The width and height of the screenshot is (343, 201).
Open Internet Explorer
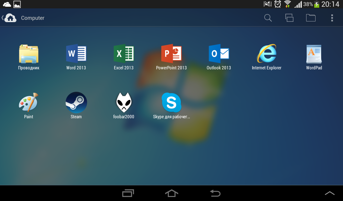266,54
